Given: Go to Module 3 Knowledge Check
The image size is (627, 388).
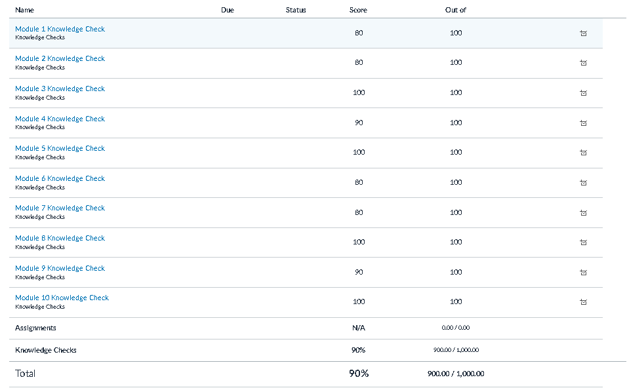Looking at the screenshot, I should tap(60, 88).
